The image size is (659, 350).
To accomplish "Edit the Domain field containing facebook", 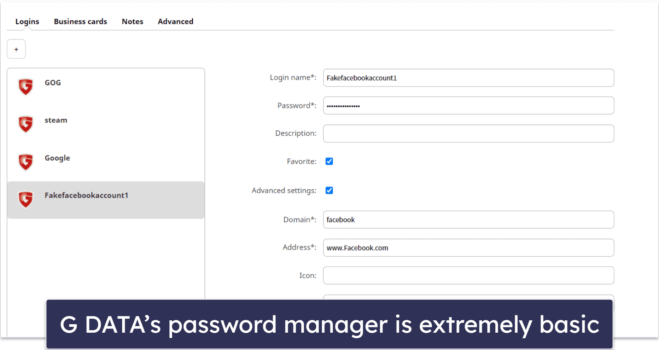I will pyautogui.click(x=468, y=220).
